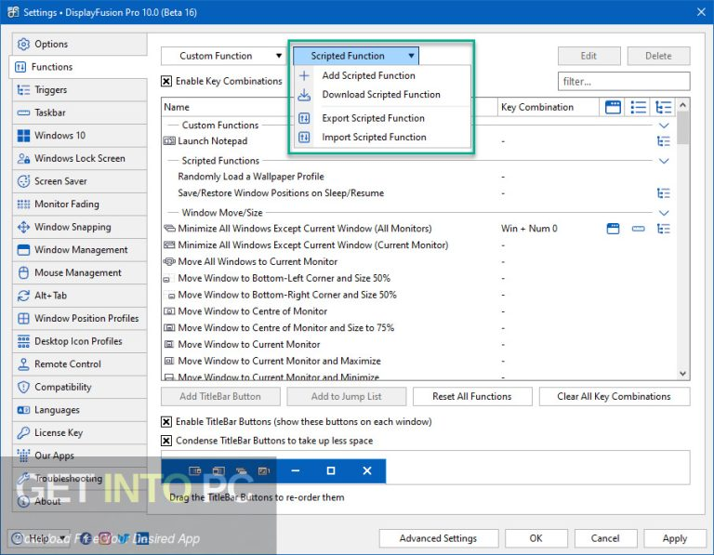
Task: Click the filter text field
Action: [x=623, y=82]
